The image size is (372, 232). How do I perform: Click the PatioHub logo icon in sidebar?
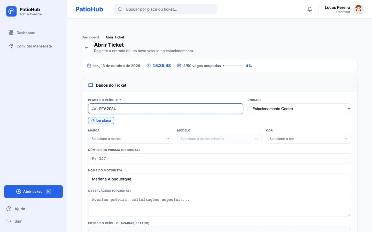11,11
